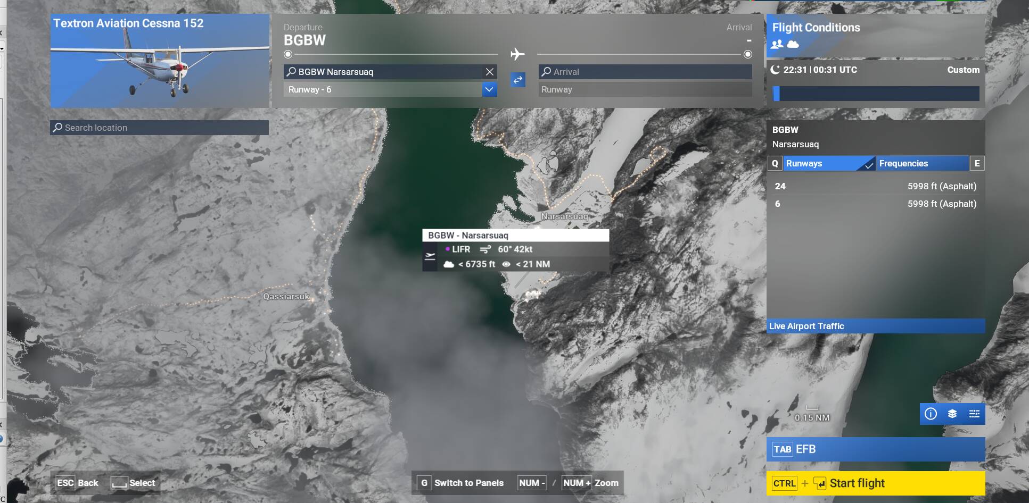Expand the Live Airport Traffic section
Image resolution: width=1029 pixels, height=503 pixels.
[875, 326]
